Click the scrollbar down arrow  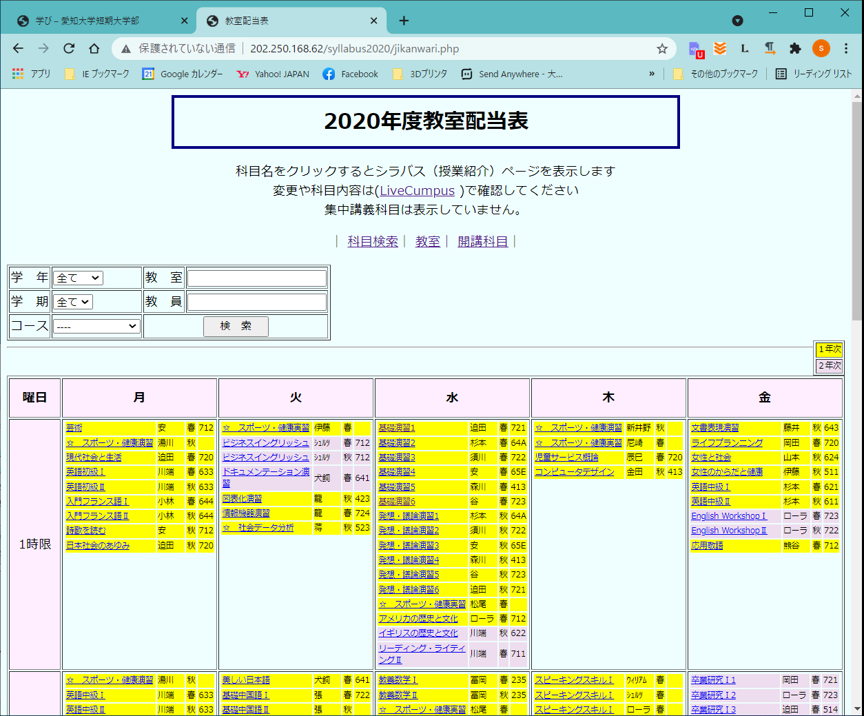click(x=856, y=708)
